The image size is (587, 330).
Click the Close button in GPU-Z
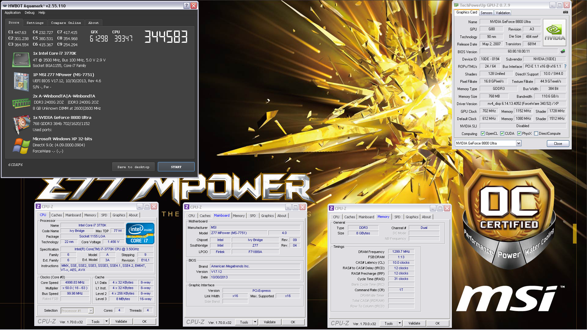[x=558, y=144]
